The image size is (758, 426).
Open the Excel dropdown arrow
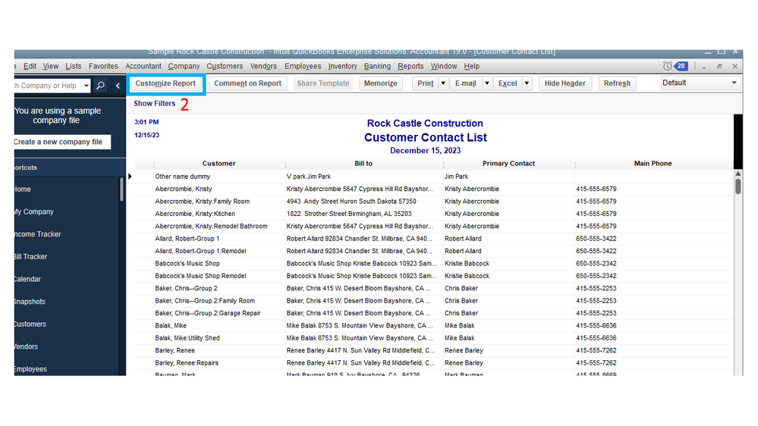(527, 83)
